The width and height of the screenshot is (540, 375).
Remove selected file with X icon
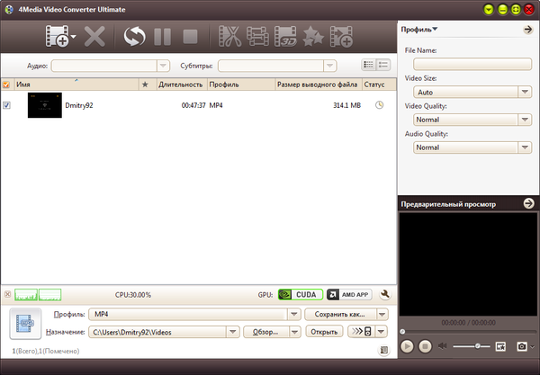[x=94, y=37]
